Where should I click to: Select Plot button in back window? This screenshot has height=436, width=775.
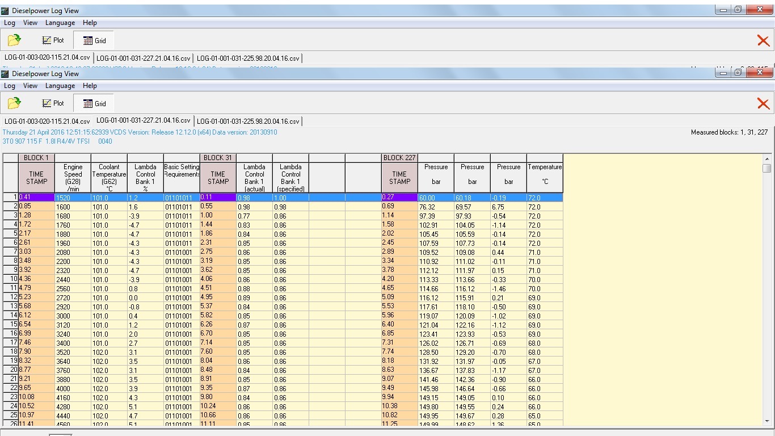53,40
